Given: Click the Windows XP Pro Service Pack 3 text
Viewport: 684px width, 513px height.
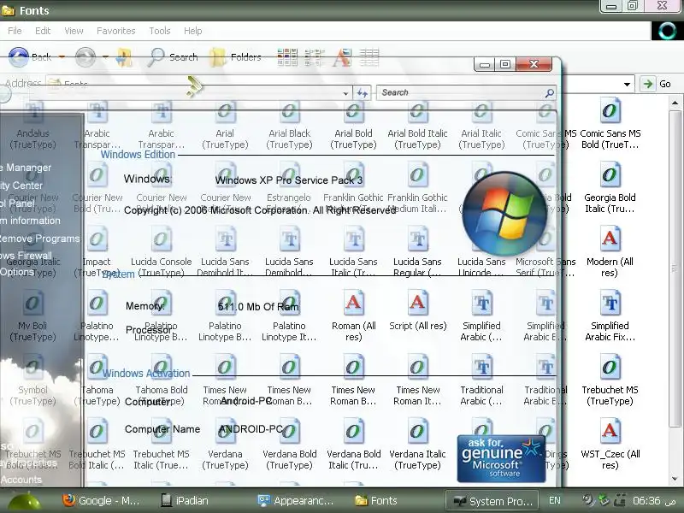Looking at the screenshot, I should (289, 180).
